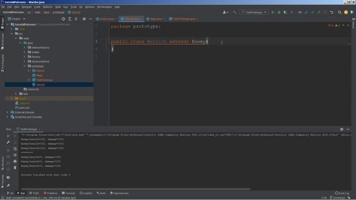This screenshot has width=356, height=200.
Task: Toggle scroll to end in Run console
Action: pos(15,155)
